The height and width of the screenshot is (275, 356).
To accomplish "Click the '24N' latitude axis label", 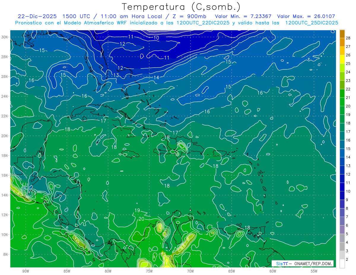I will click(5, 96).
